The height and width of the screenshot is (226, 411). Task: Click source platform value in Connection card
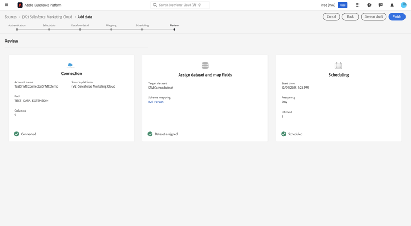[x=93, y=86]
